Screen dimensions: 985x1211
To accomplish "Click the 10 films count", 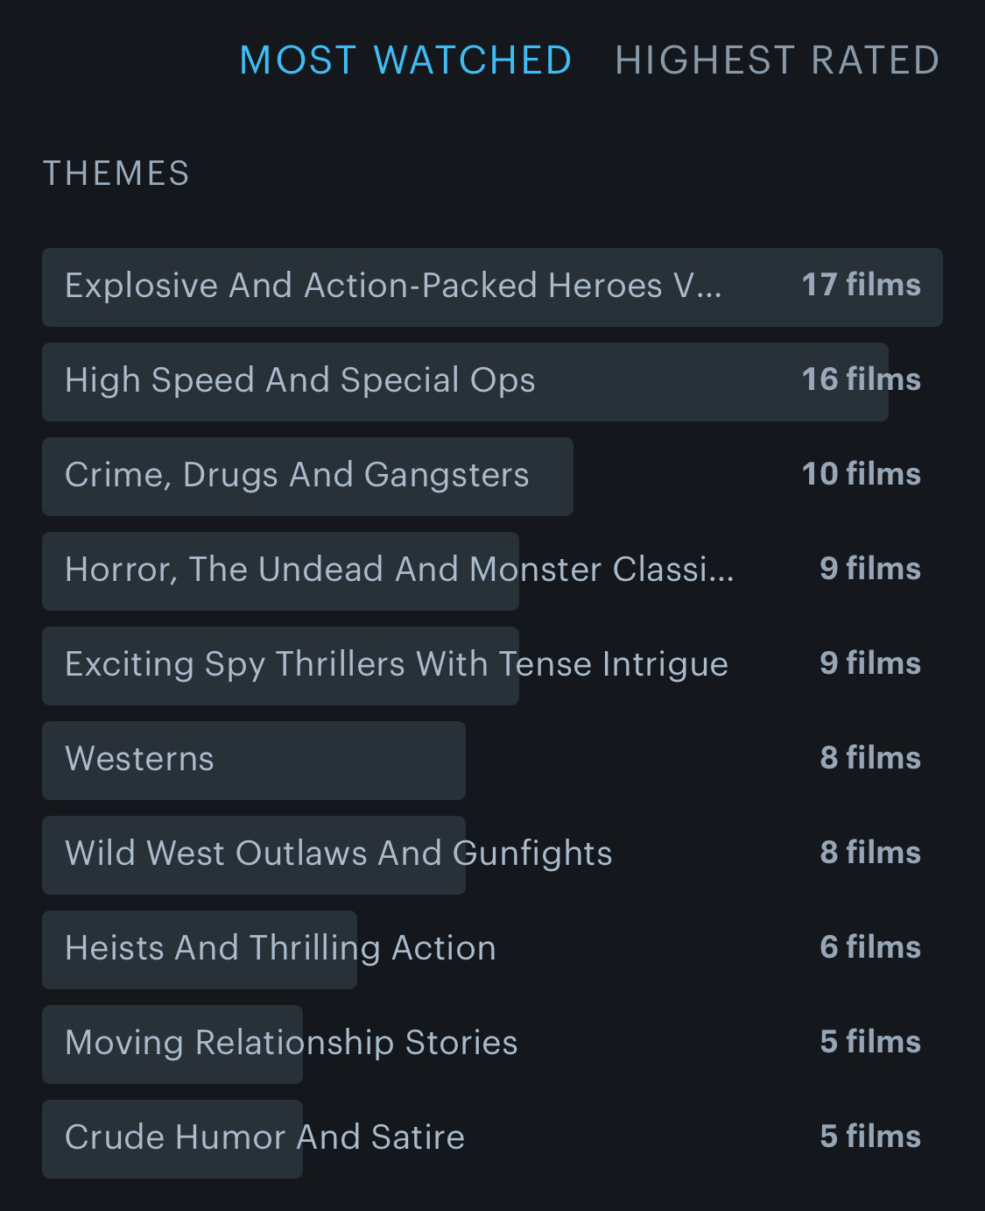I will 861,475.
